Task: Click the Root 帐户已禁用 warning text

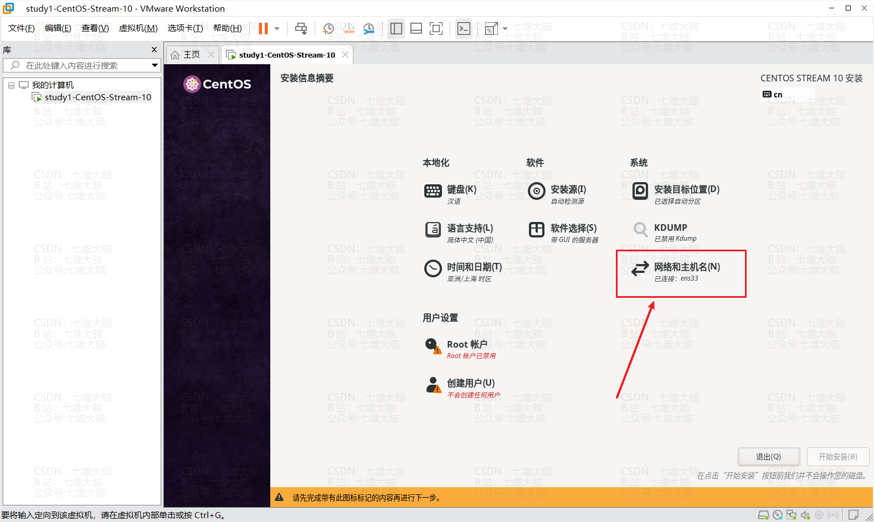Action: tap(471, 356)
